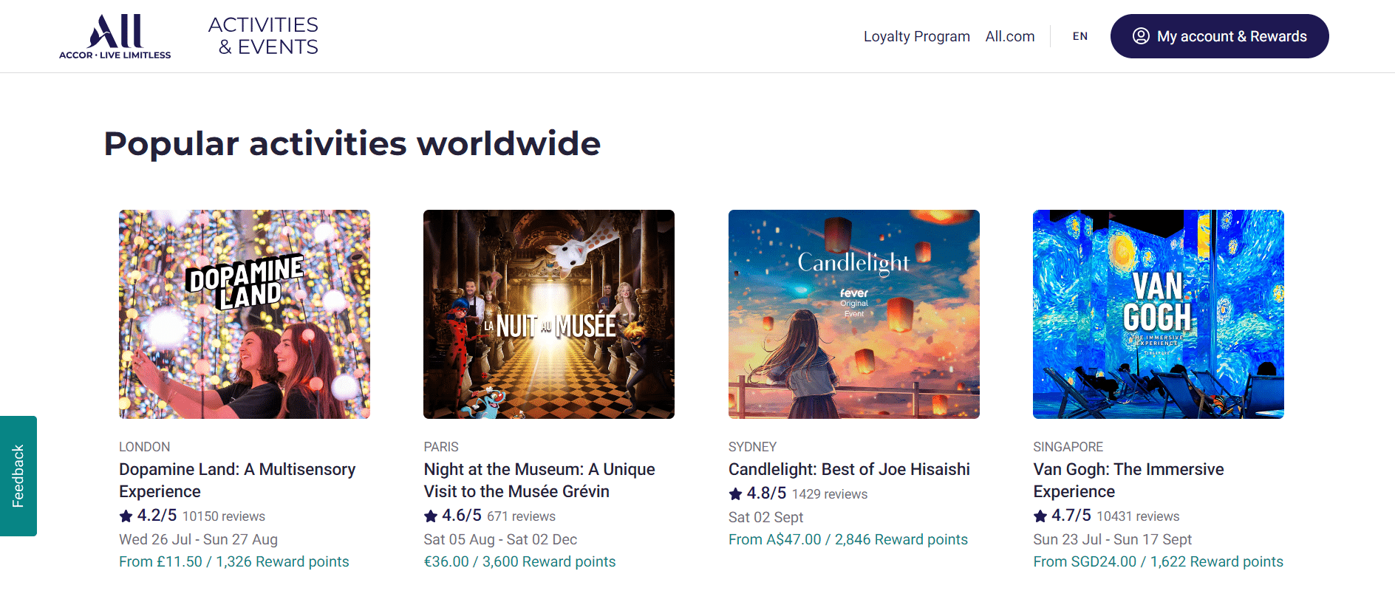Open the Loyalty Program menu item

[x=916, y=36]
